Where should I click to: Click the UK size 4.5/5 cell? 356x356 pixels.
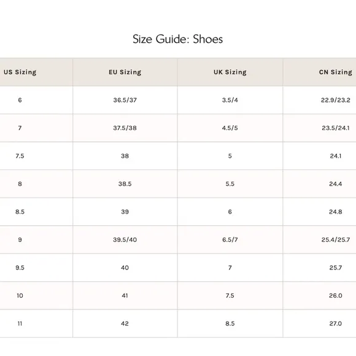click(x=230, y=128)
